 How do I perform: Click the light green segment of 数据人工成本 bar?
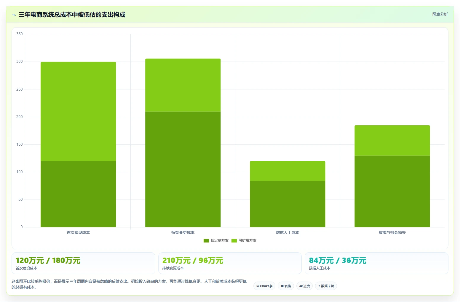coord(287,171)
